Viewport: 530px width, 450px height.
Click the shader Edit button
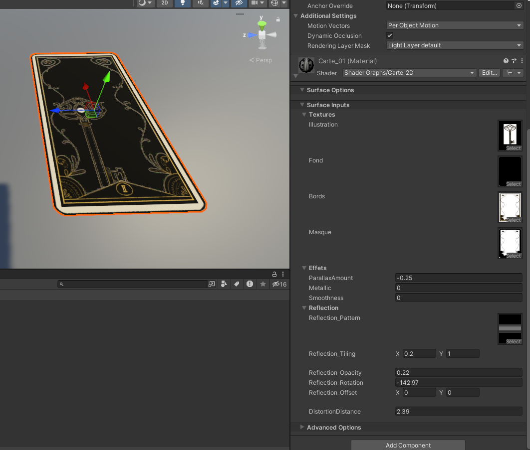(489, 73)
